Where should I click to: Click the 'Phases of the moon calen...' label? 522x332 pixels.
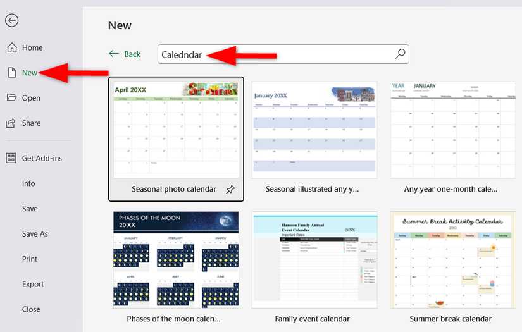pos(173,319)
